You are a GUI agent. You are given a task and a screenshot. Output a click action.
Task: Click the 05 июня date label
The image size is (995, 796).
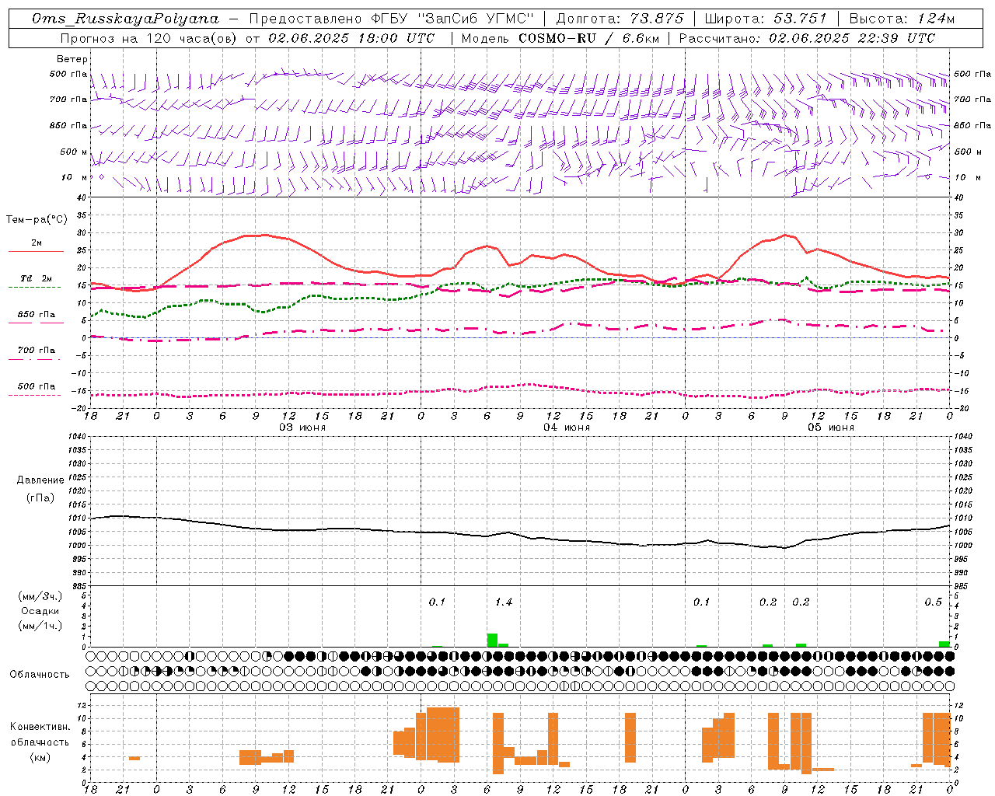(x=830, y=427)
